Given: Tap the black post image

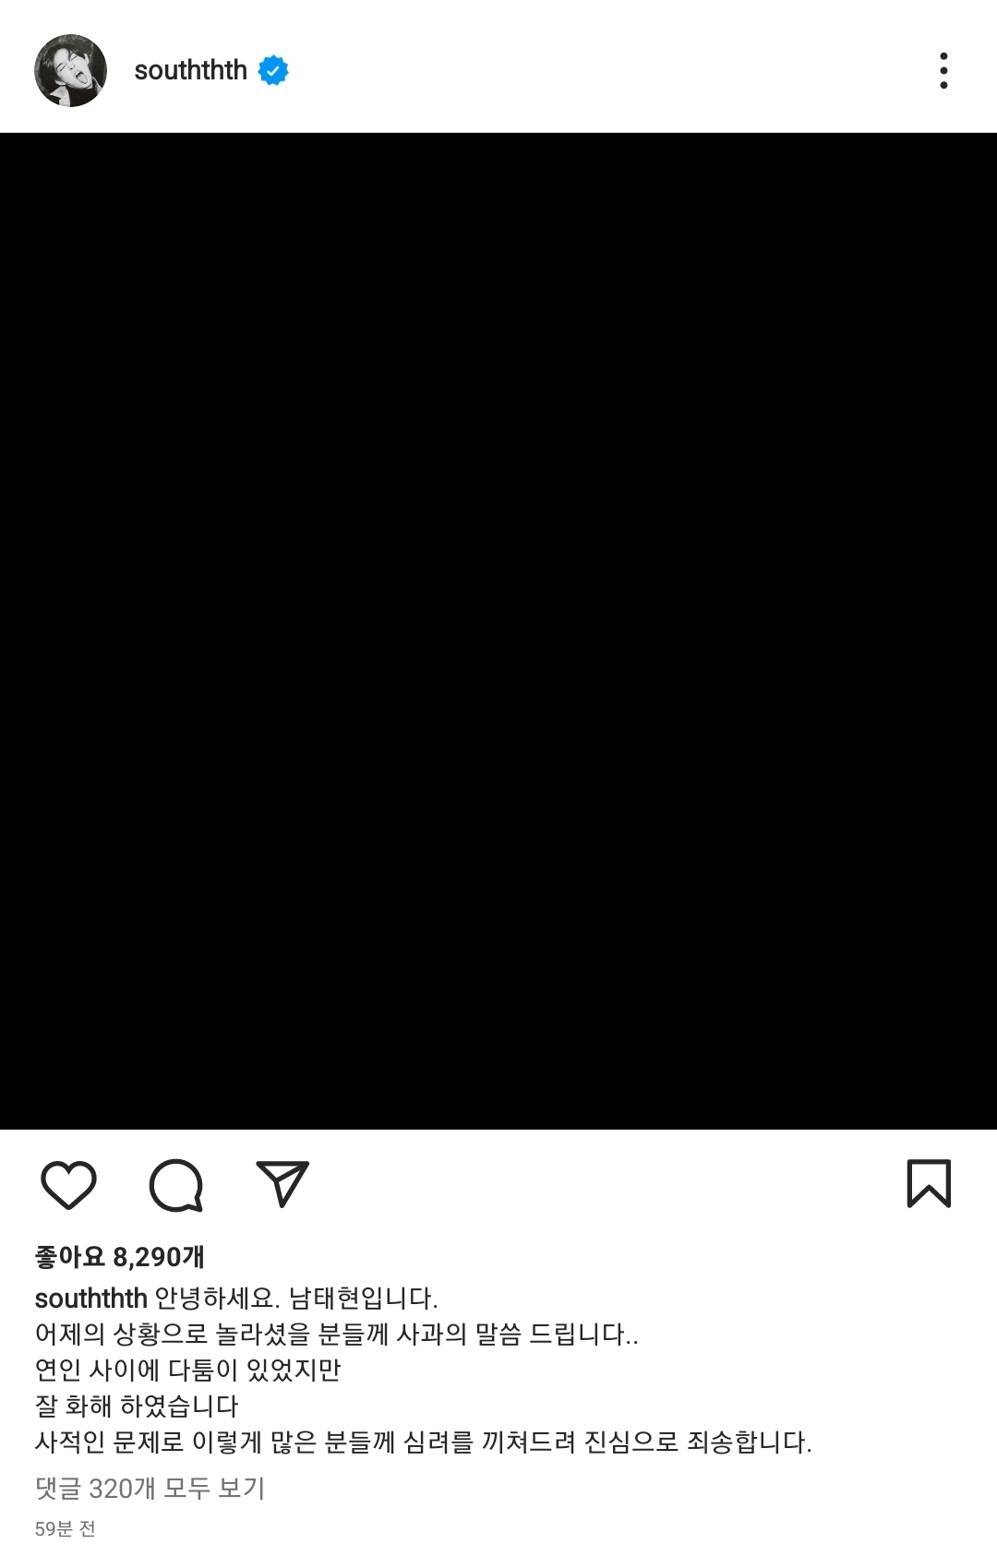Looking at the screenshot, I should tap(498, 631).
